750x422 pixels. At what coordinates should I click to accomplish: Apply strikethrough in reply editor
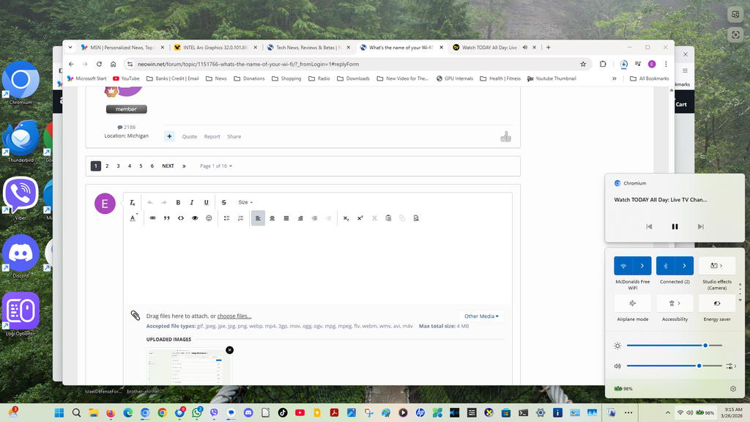click(x=224, y=202)
